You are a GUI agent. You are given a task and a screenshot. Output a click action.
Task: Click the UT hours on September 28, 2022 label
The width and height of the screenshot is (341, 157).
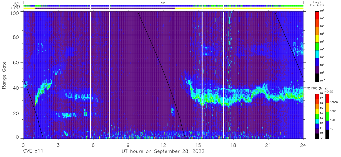163,151
